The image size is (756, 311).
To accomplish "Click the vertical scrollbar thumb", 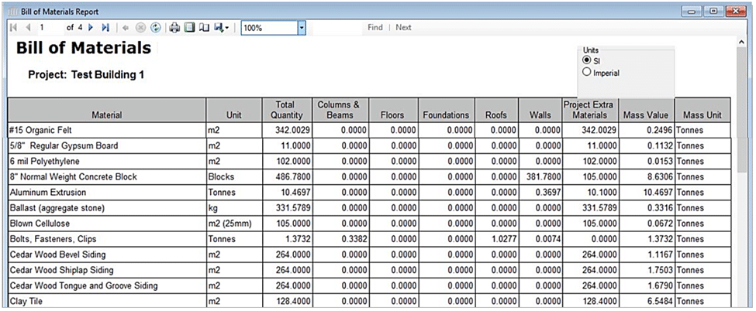I will point(743,109).
